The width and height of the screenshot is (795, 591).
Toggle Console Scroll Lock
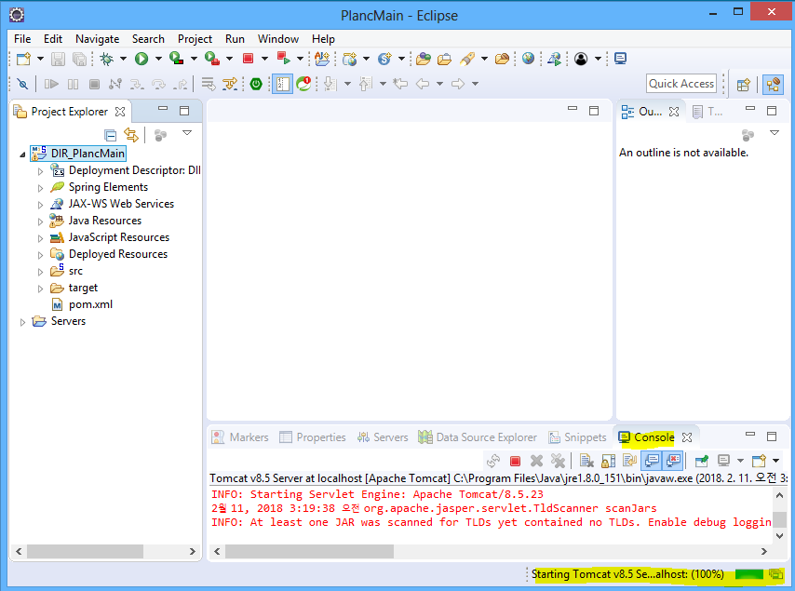pos(608,460)
